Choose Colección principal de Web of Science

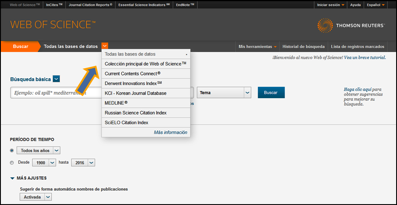146,64
